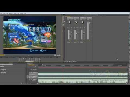Expand the Audio Effects folder
130x97 pixels.
pyautogui.click(x=3, y=70)
